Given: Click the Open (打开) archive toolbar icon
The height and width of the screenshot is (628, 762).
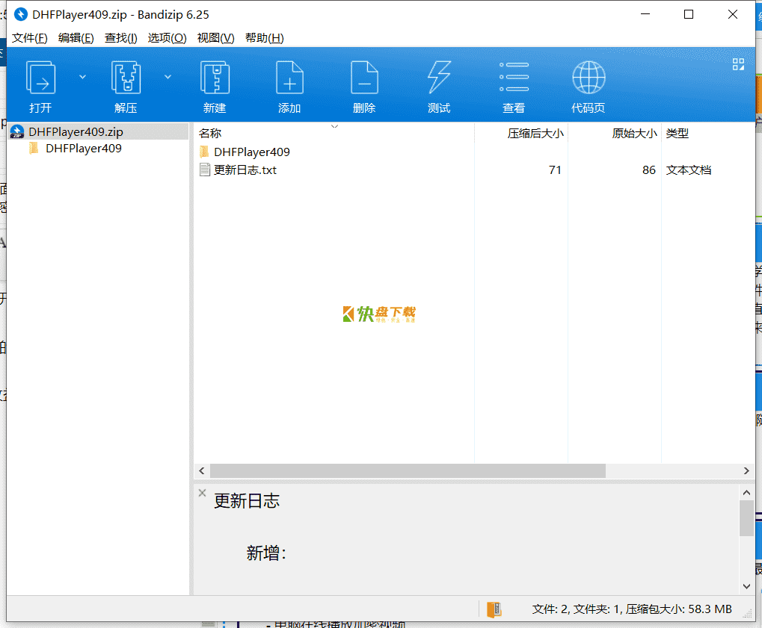Looking at the screenshot, I should click(x=40, y=78).
